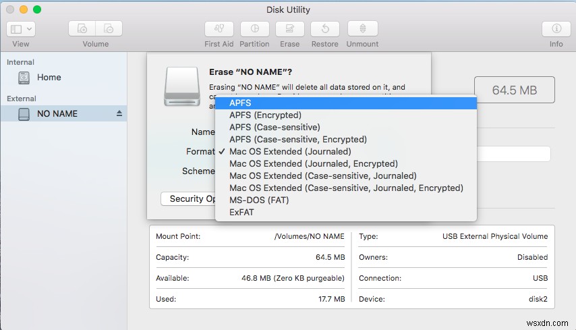
Task: Click the NO NAME drive icon in sidebar
Action: click(x=24, y=114)
